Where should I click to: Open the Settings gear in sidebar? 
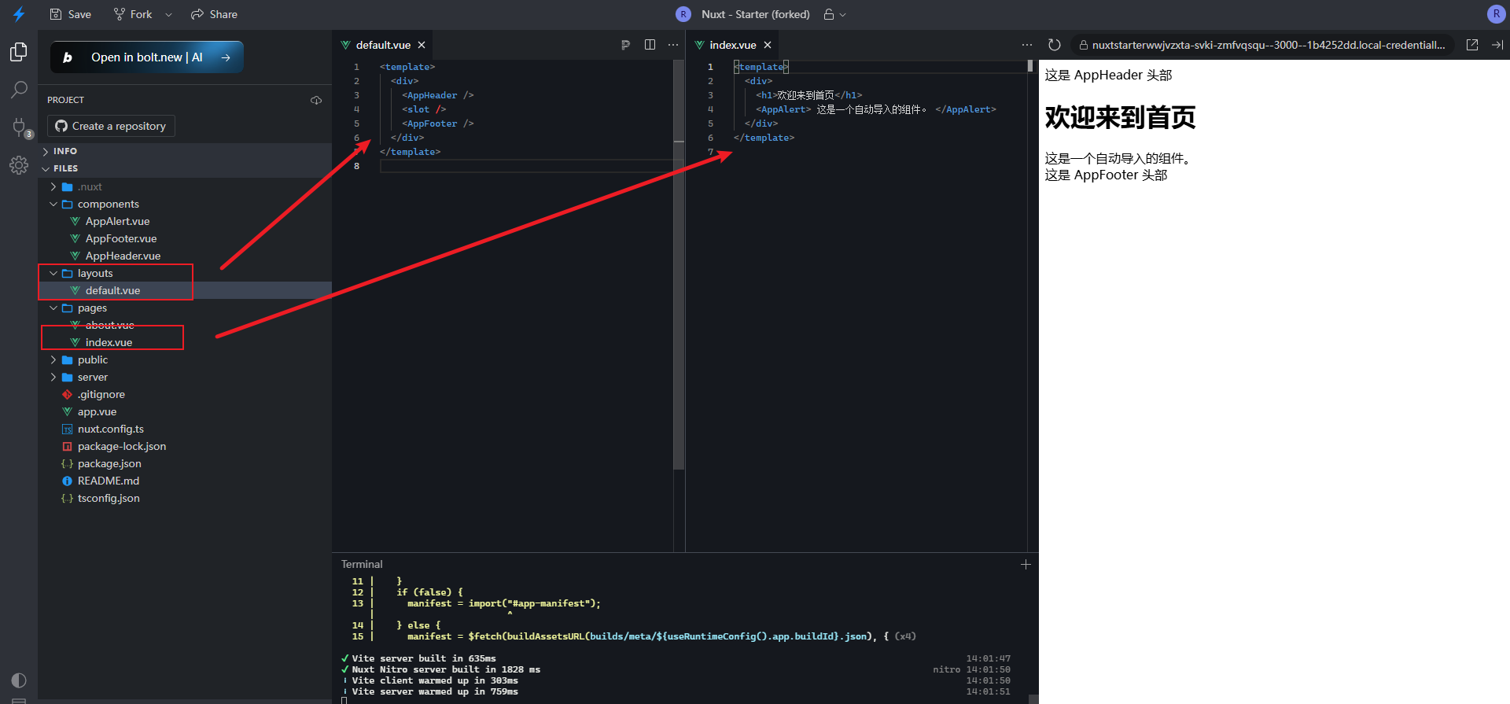19,165
